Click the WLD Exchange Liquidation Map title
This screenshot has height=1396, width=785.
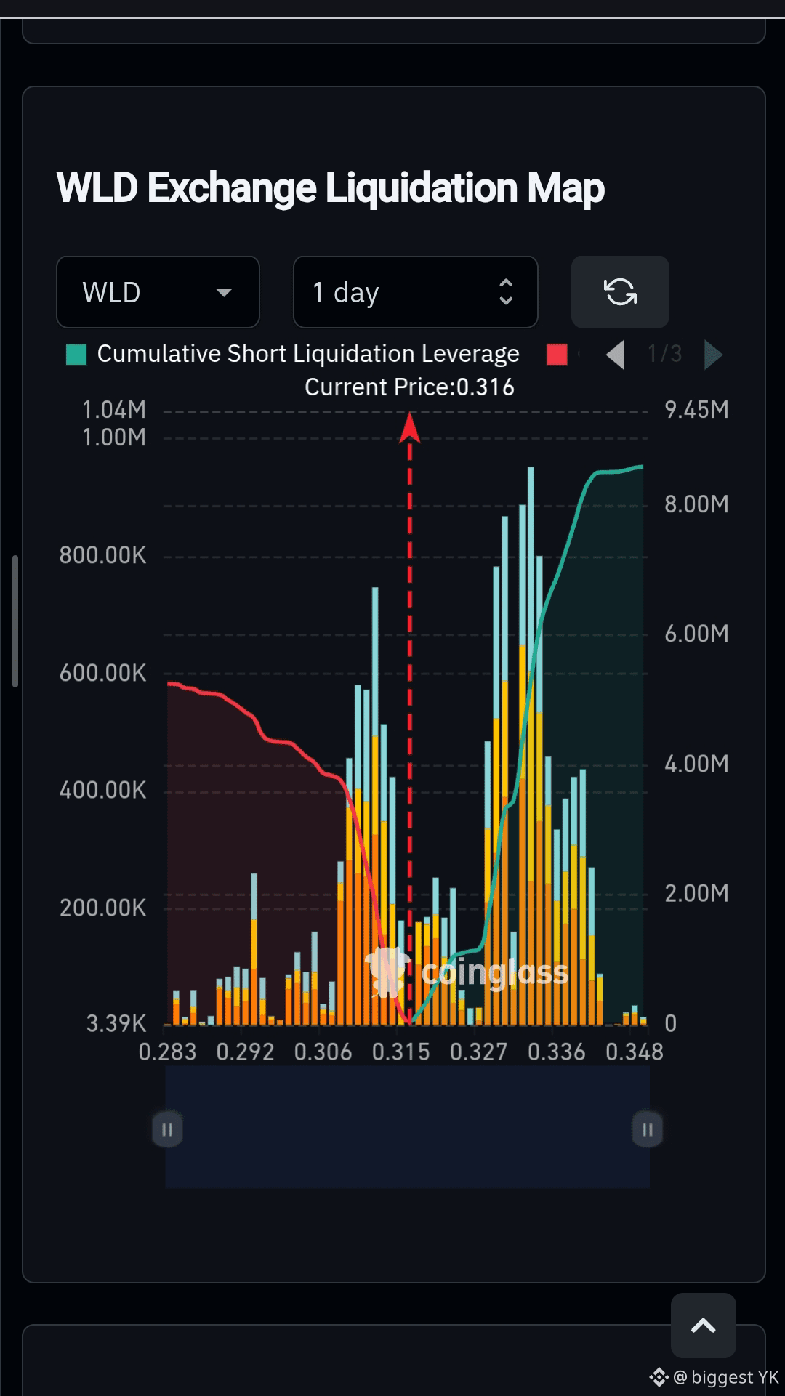point(331,187)
